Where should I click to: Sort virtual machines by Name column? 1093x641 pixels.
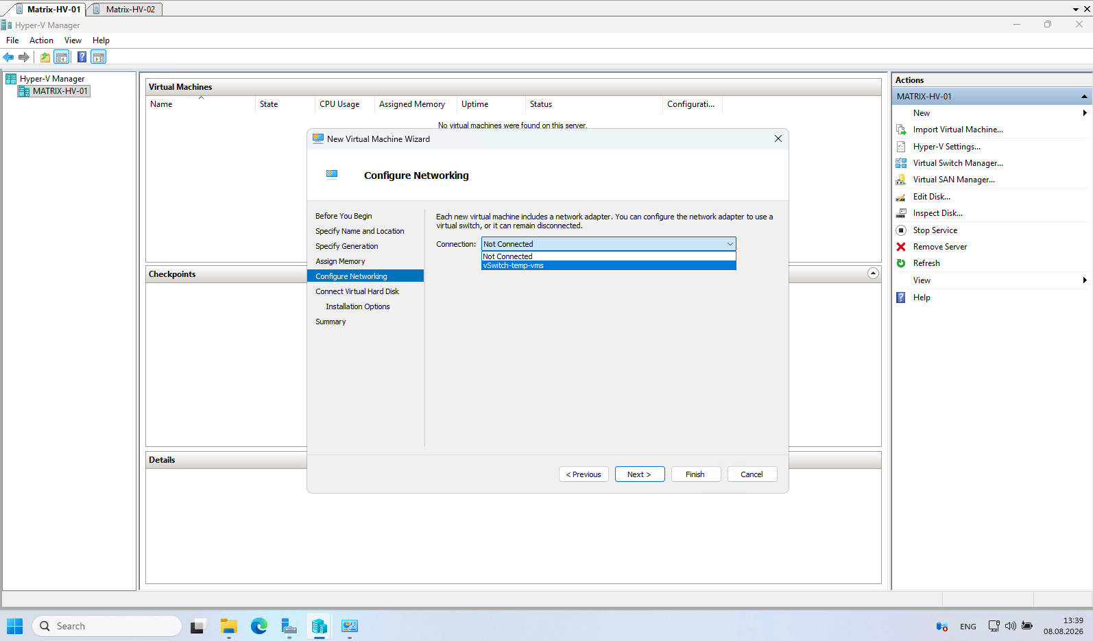[x=201, y=104]
